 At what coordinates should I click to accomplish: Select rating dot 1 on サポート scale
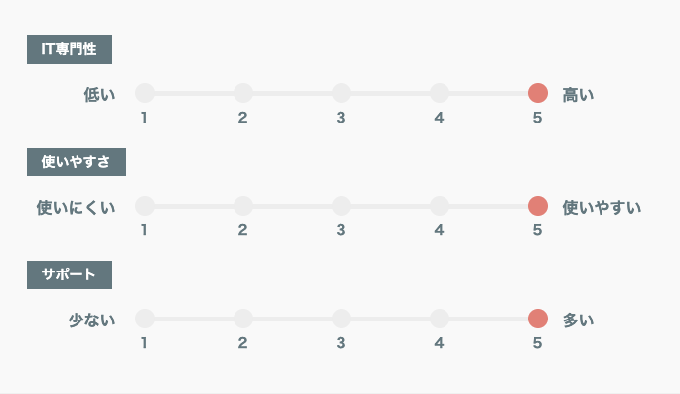(145, 319)
